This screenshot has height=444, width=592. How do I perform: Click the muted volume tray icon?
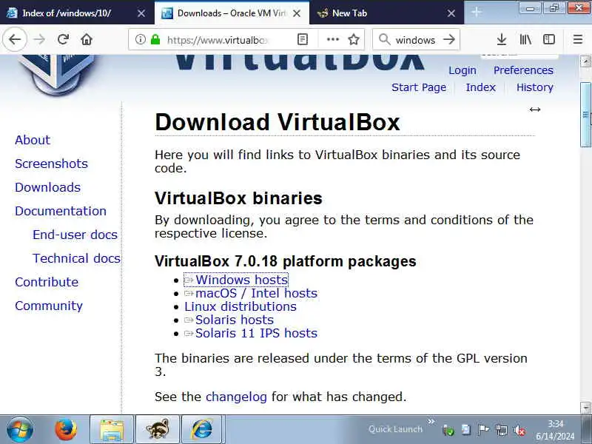coord(519,430)
